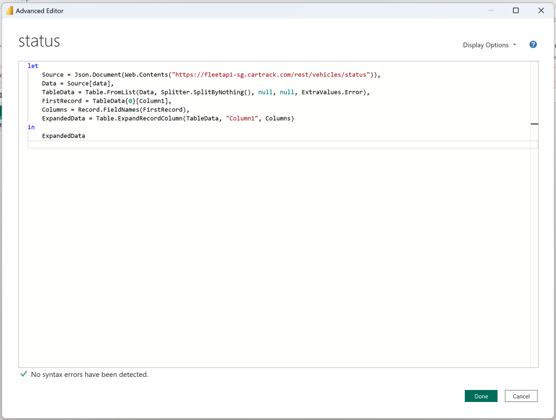Minimize the Advanced Editor window
This screenshot has height=420, width=556.
click(490, 10)
